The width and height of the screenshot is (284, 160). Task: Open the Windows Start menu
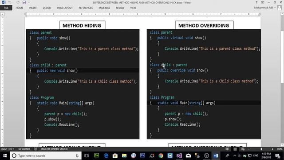tap(5, 156)
